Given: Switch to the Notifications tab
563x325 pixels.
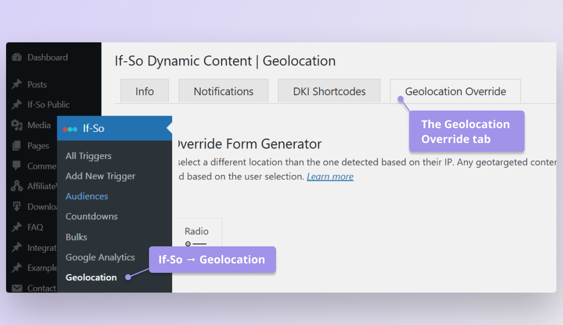Looking at the screenshot, I should (x=223, y=91).
